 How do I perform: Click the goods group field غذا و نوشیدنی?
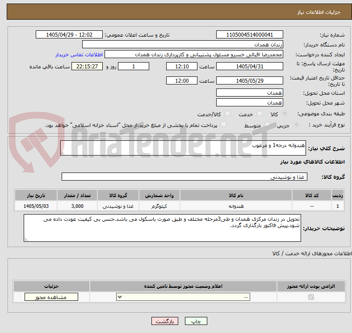point(184,177)
